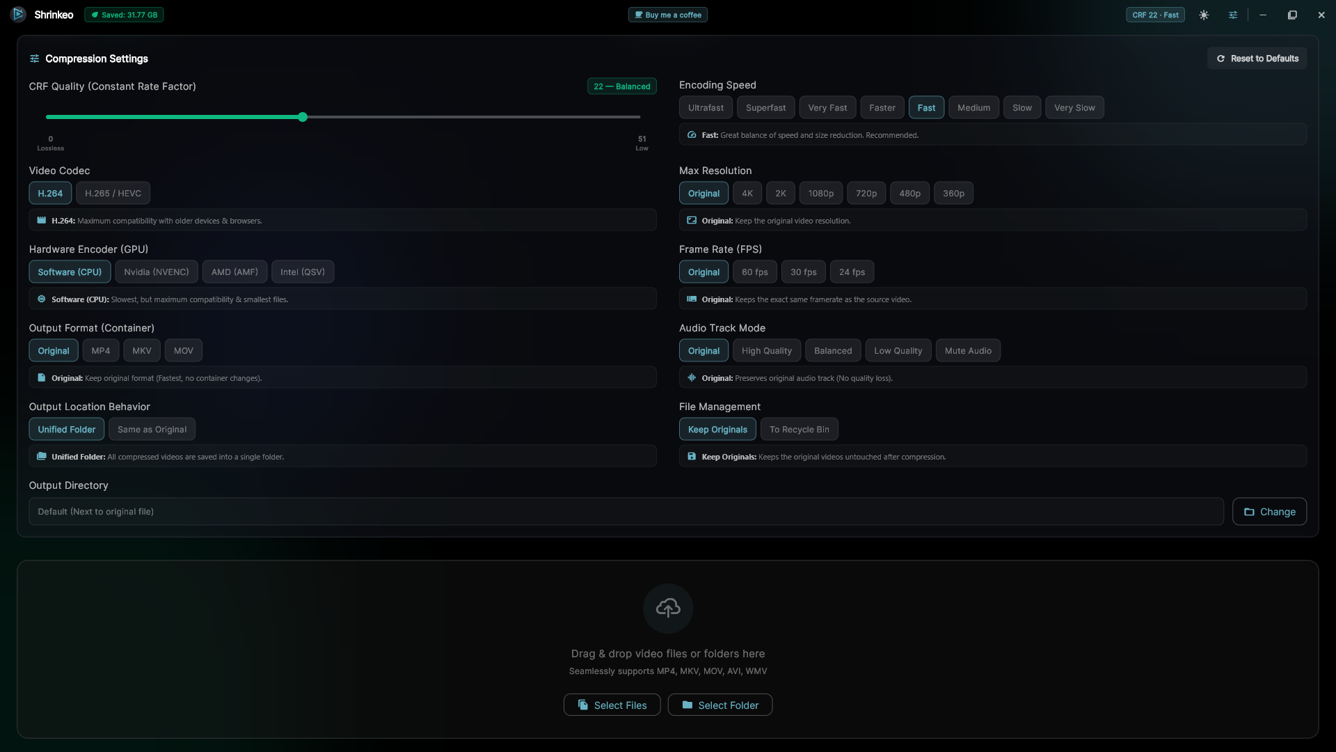
Task: Choose Low Quality audio track mode
Action: click(x=898, y=350)
